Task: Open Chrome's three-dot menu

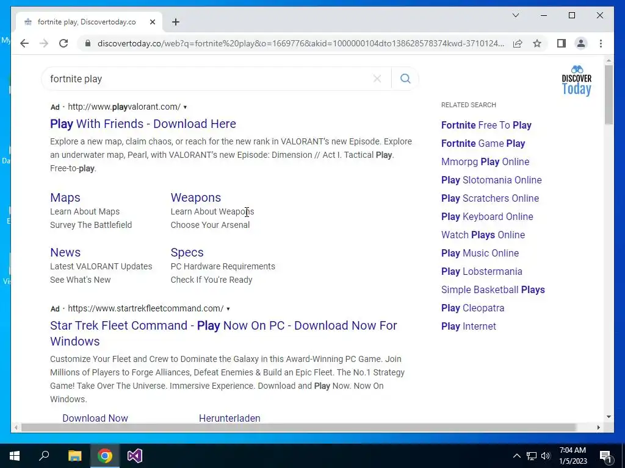Action: click(x=601, y=43)
